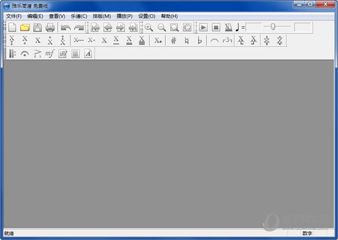Click the tempo slider handle
The image size is (338, 240).
[273, 27]
